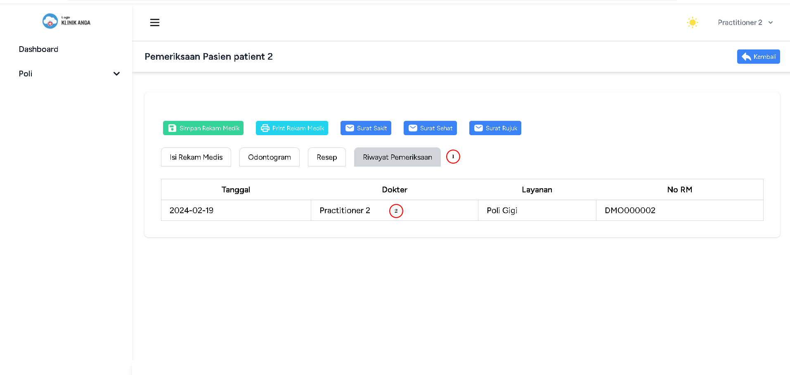Select the Riwayat Pemeriksaan tab

(397, 157)
